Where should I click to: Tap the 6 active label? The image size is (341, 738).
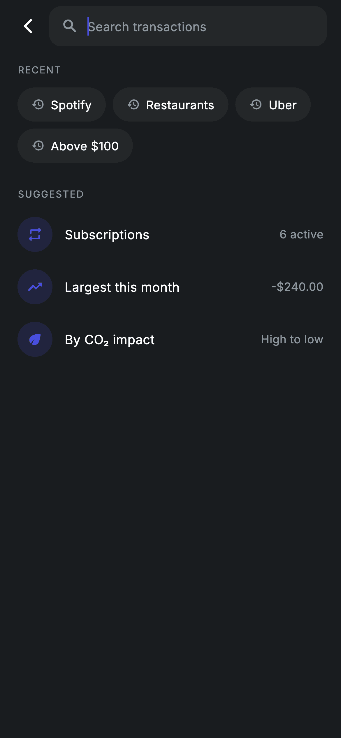pyautogui.click(x=301, y=234)
